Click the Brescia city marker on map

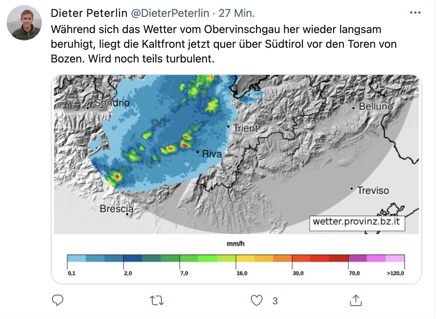point(127,214)
